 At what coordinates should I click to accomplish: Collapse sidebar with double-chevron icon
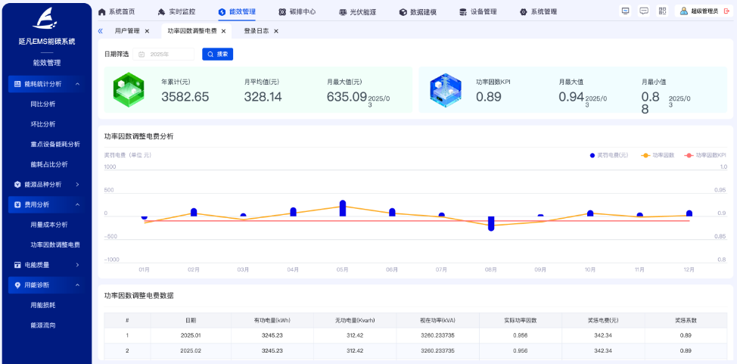(101, 31)
